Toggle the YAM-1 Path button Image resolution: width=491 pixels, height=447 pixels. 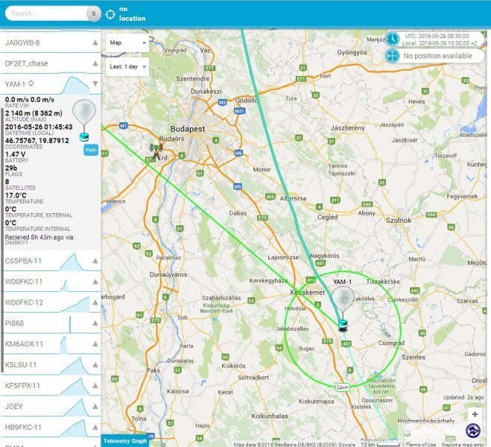pos(91,150)
